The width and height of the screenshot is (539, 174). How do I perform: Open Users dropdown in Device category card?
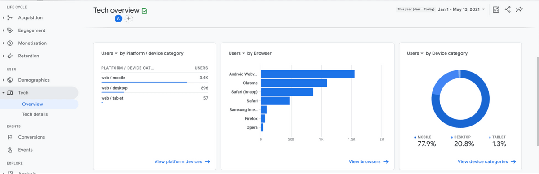(415, 53)
